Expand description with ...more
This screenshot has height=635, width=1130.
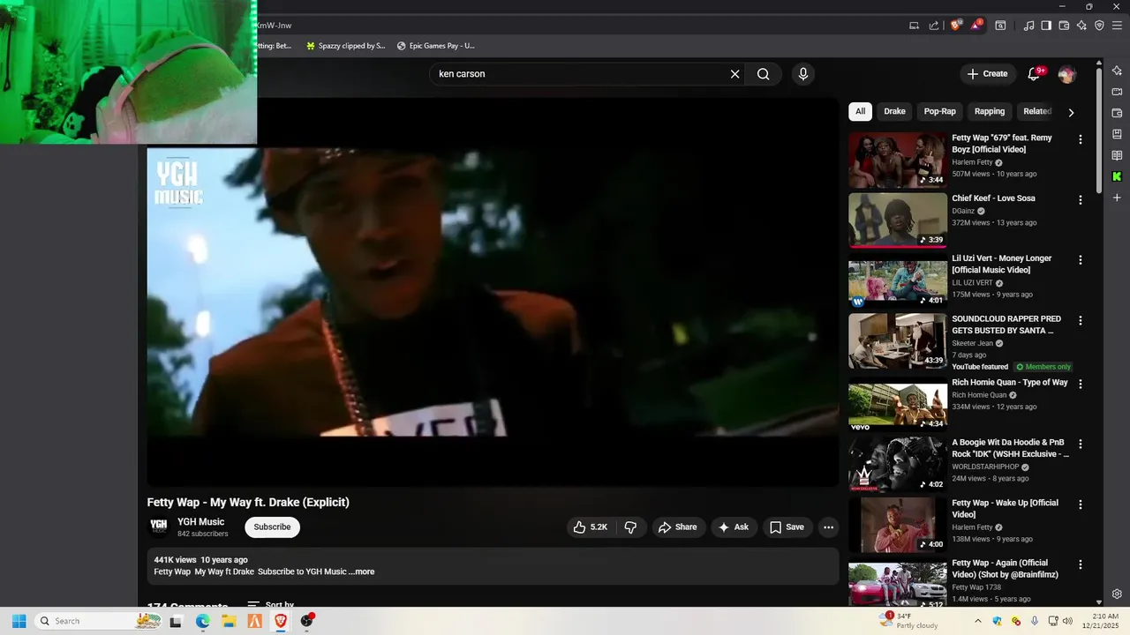[x=361, y=571]
